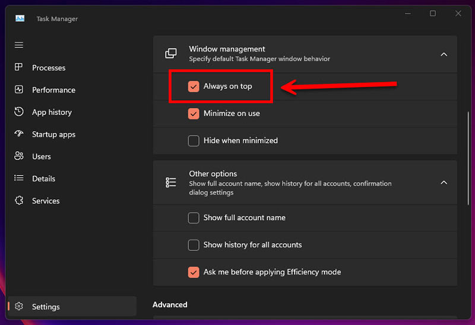Disable Minimize on use
The height and width of the screenshot is (325, 475).
194,114
